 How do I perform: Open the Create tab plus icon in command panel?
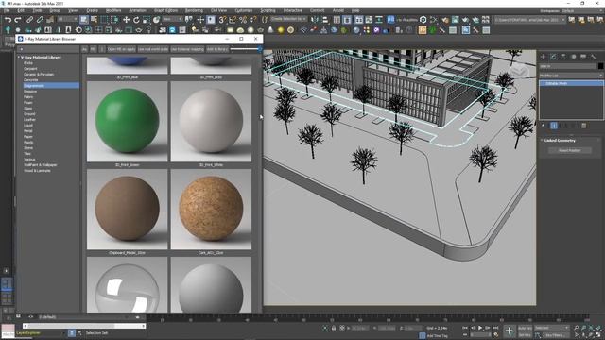coord(543,57)
